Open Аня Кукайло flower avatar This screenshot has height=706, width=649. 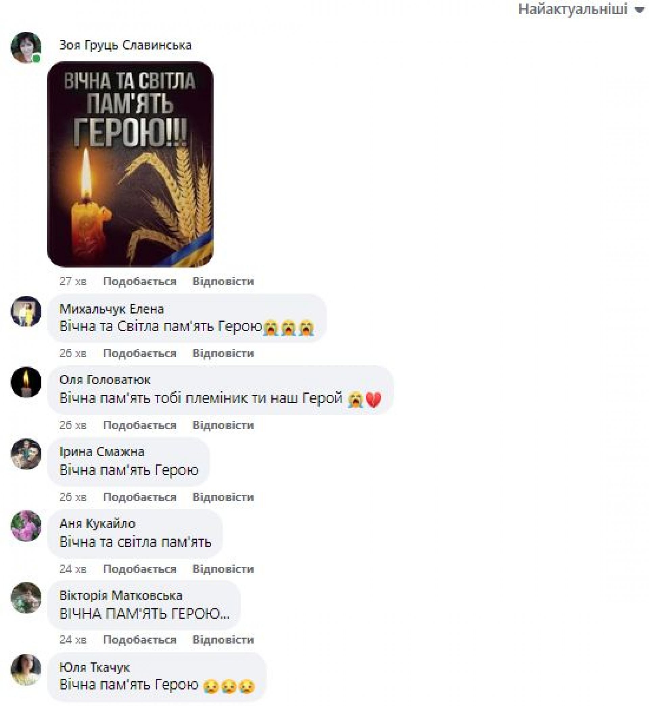pos(26,526)
